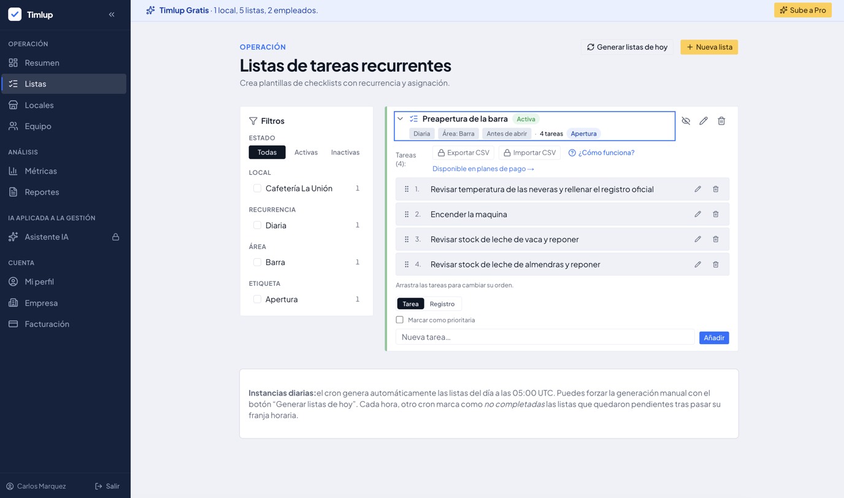This screenshot has width=844, height=498.
Task: Delete task Revisar temperatura de las neveras
Action: tap(715, 189)
